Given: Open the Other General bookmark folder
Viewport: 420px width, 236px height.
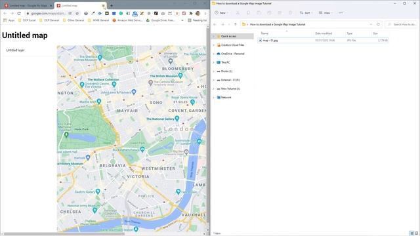Looking at the screenshot, I should point(73,20).
